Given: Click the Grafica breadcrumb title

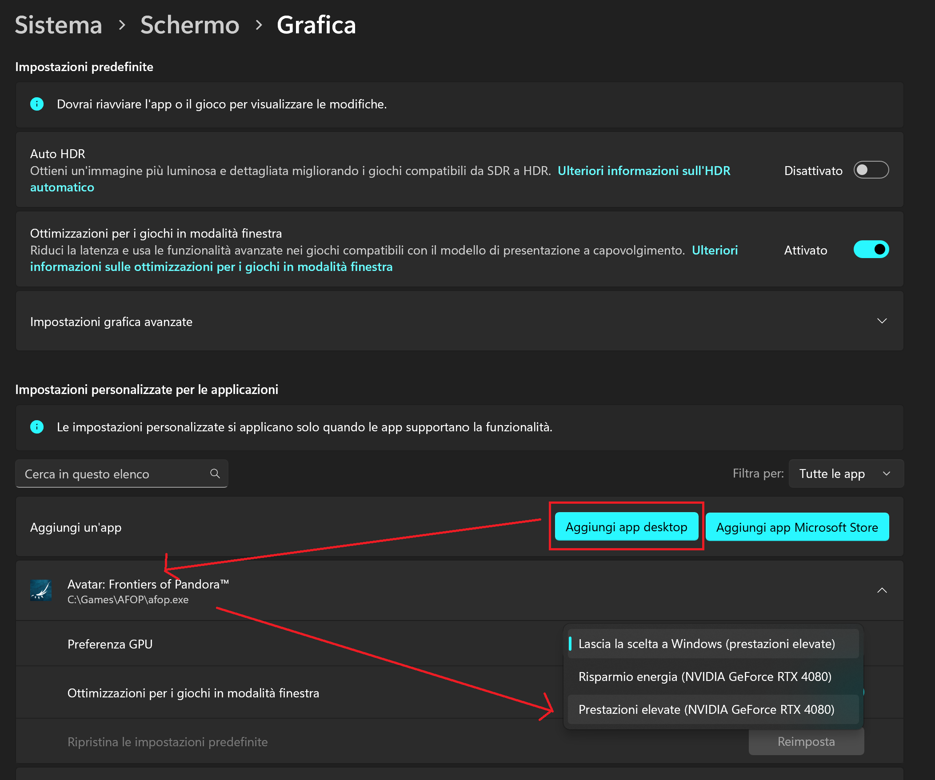Looking at the screenshot, I should [316, 25].
